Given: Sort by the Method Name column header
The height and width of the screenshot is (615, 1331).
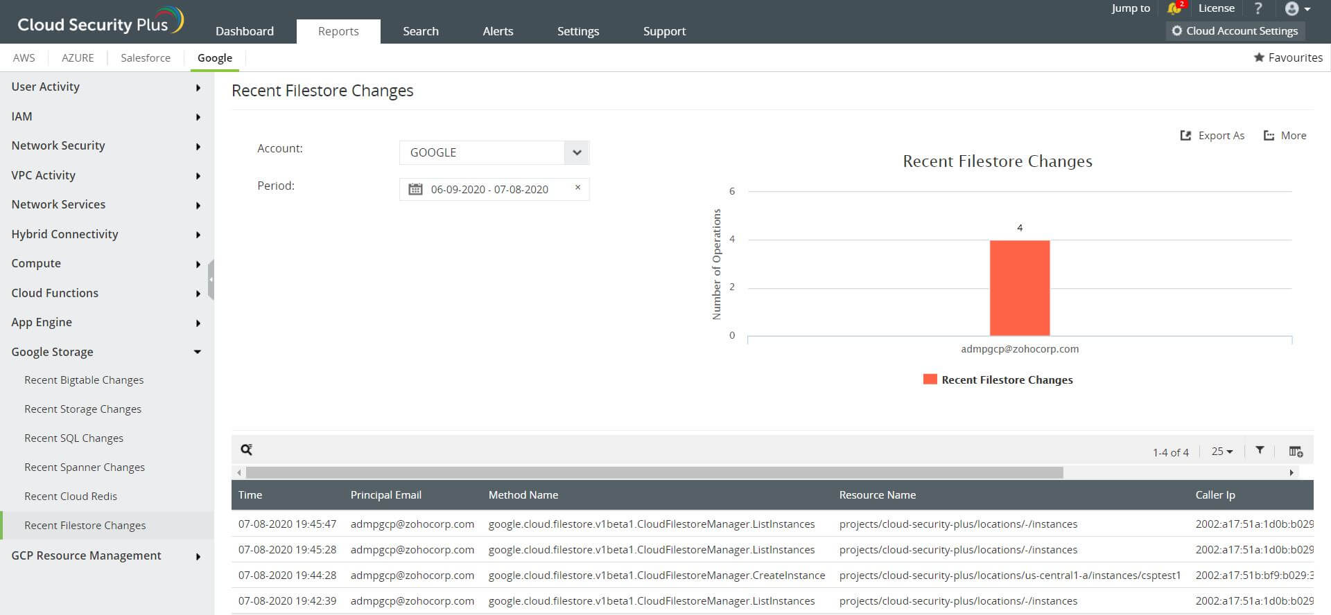Looking at the screenshot, I should (x=523, y=495).
